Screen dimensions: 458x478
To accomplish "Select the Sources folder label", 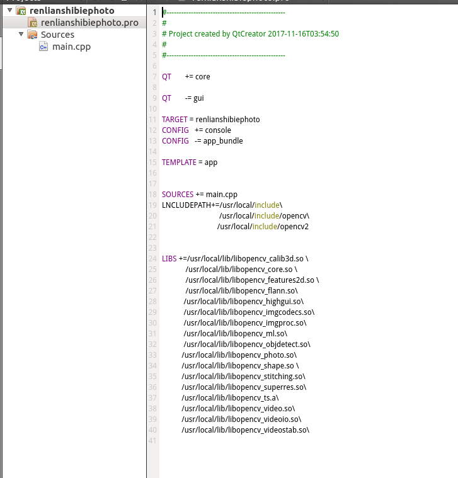I will tap(57, 35).
